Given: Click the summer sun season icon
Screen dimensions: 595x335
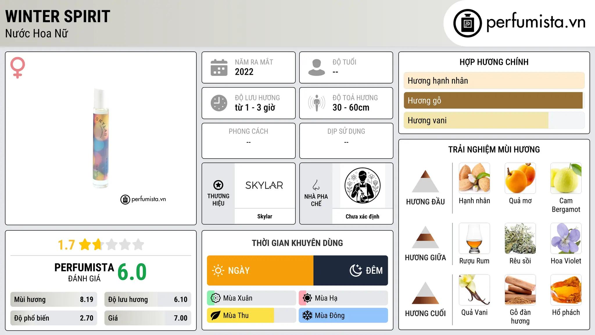Looking at the screenshot, I should point(307,298).
